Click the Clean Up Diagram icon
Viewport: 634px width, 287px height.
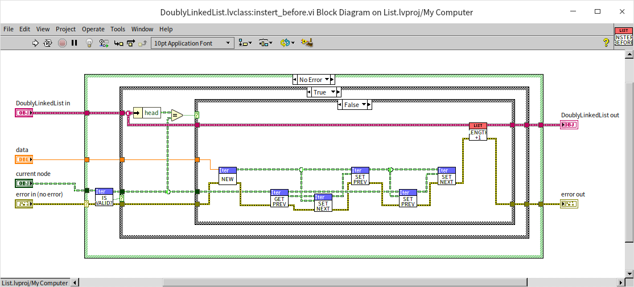(x=307, y=43)
